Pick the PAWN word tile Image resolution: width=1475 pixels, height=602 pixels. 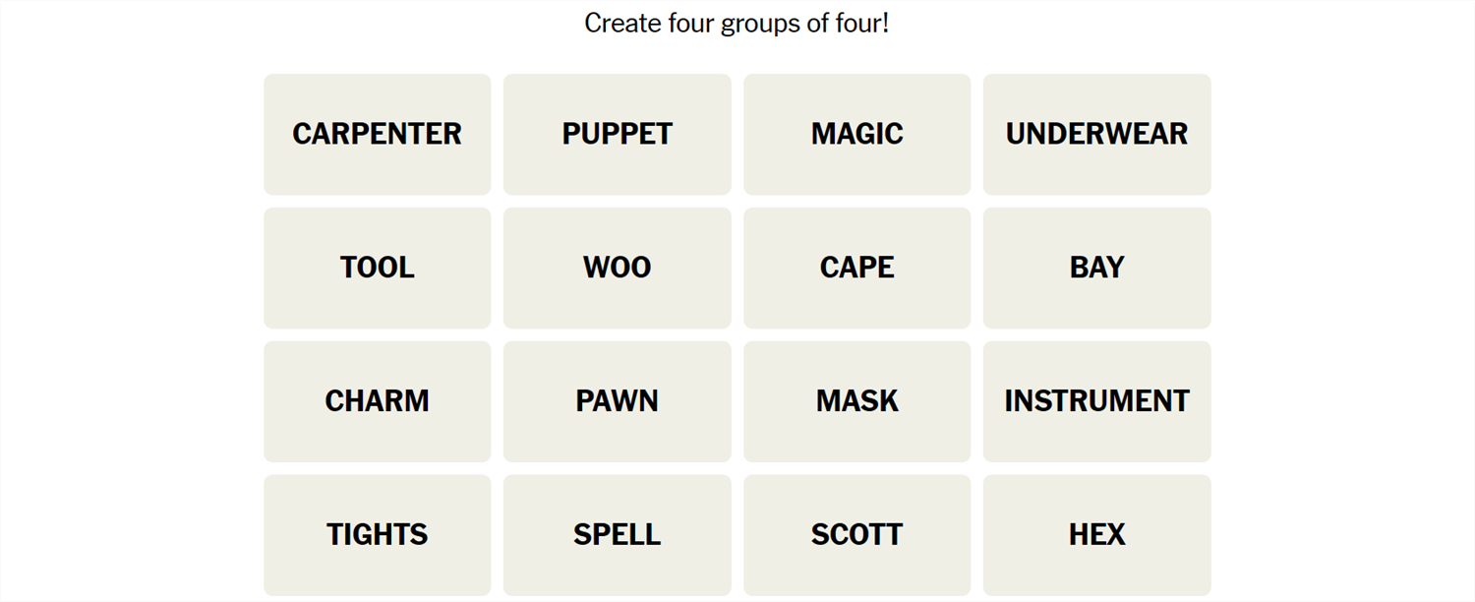[617, 401]
